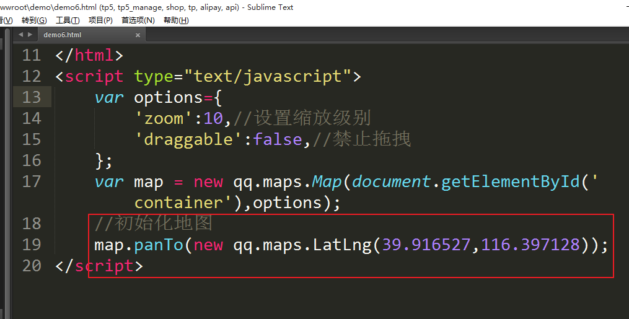Click line number 17 in the gutter
This screenshot has height=319, width=629.
click(x=32, y=181)
